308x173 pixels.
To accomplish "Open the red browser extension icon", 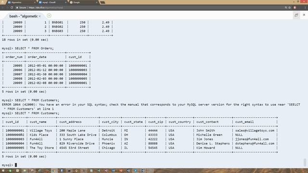I will click(295, 8).
